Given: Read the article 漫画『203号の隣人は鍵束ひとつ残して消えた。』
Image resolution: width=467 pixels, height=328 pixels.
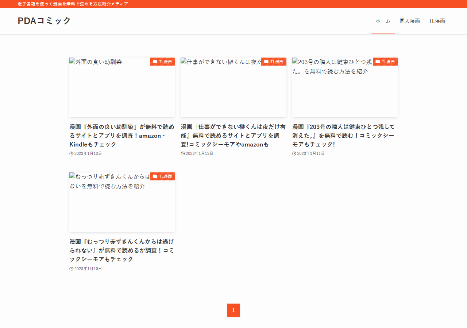Looking at the screenshot, I should coord(345,136).
